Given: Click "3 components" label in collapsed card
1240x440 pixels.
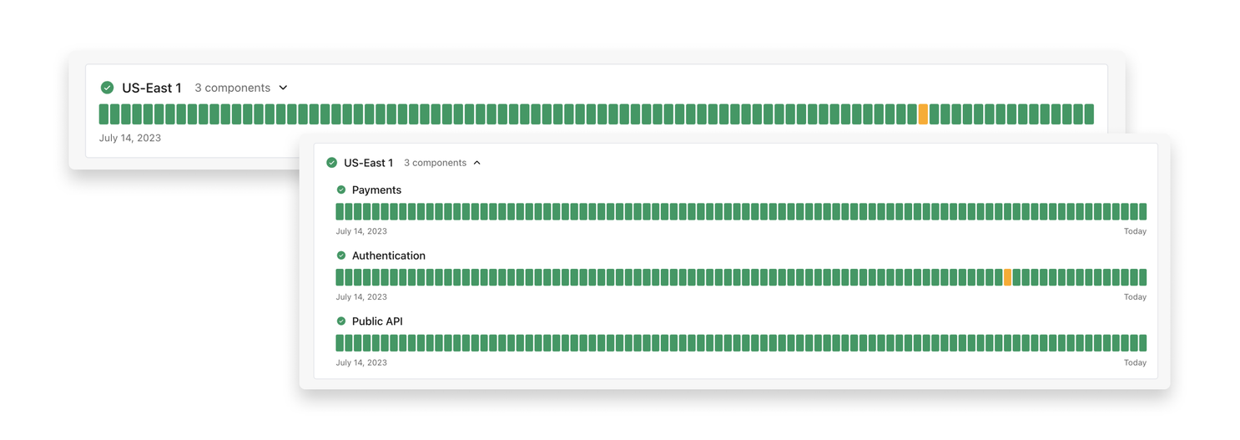Looking at the screenshot, I should coord(233,88).
